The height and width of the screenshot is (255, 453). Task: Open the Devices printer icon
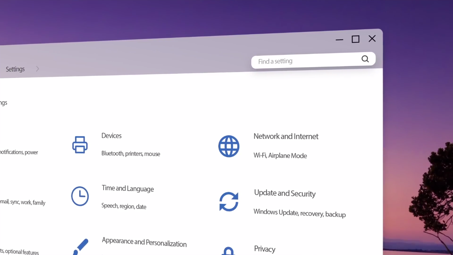click(80, 145)
